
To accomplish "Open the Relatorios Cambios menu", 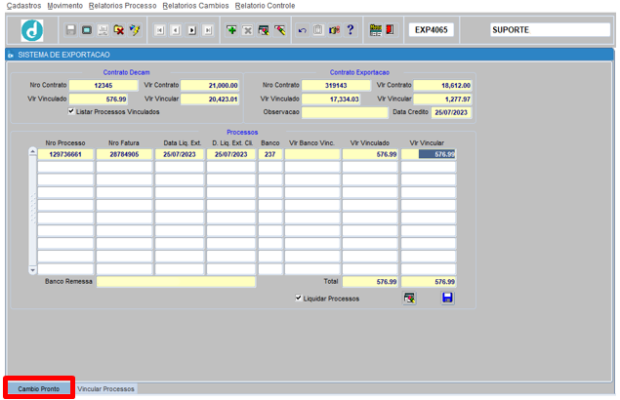I will [195, 6].
